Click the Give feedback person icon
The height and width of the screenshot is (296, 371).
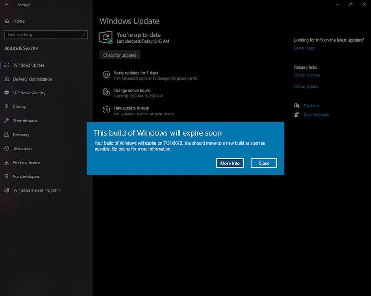pyautogui.click(x=297, y=115)
